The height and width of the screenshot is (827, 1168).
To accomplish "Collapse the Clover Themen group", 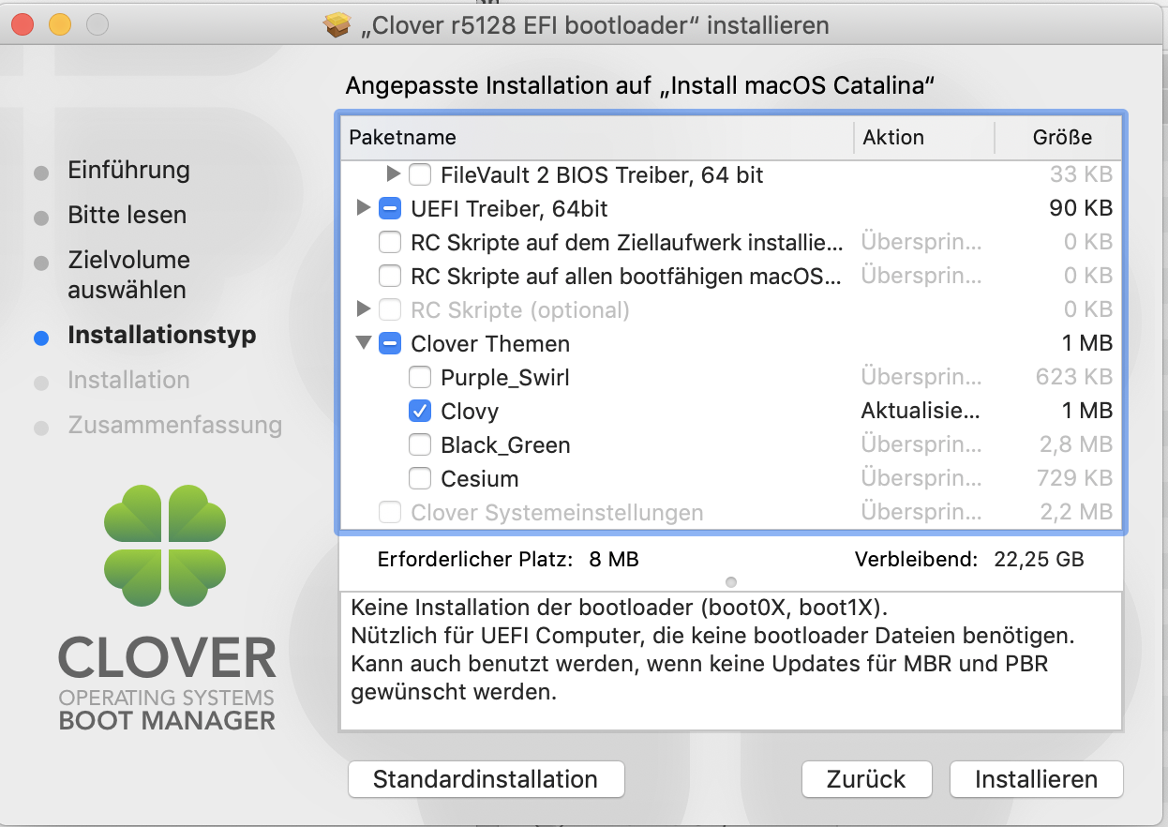I will 364,344.
